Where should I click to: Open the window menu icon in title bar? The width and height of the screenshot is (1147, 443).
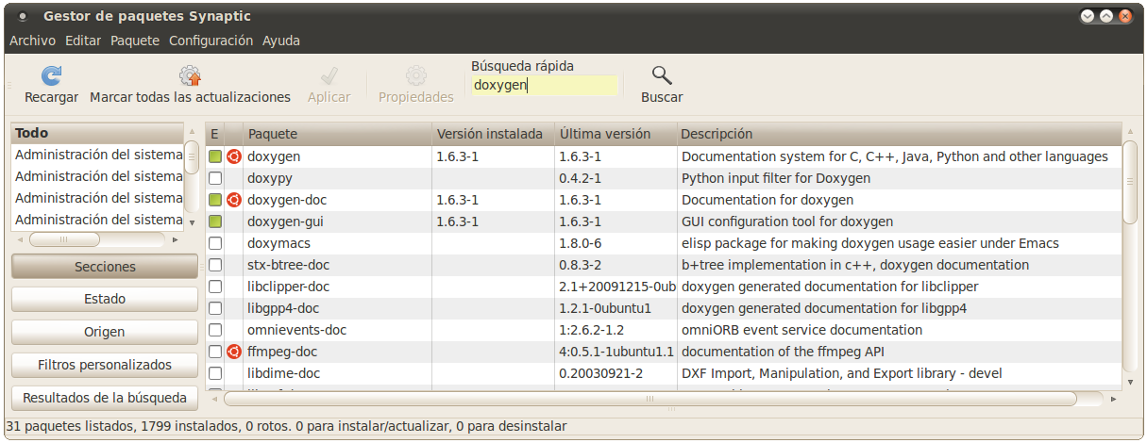(x=22, y=17)
